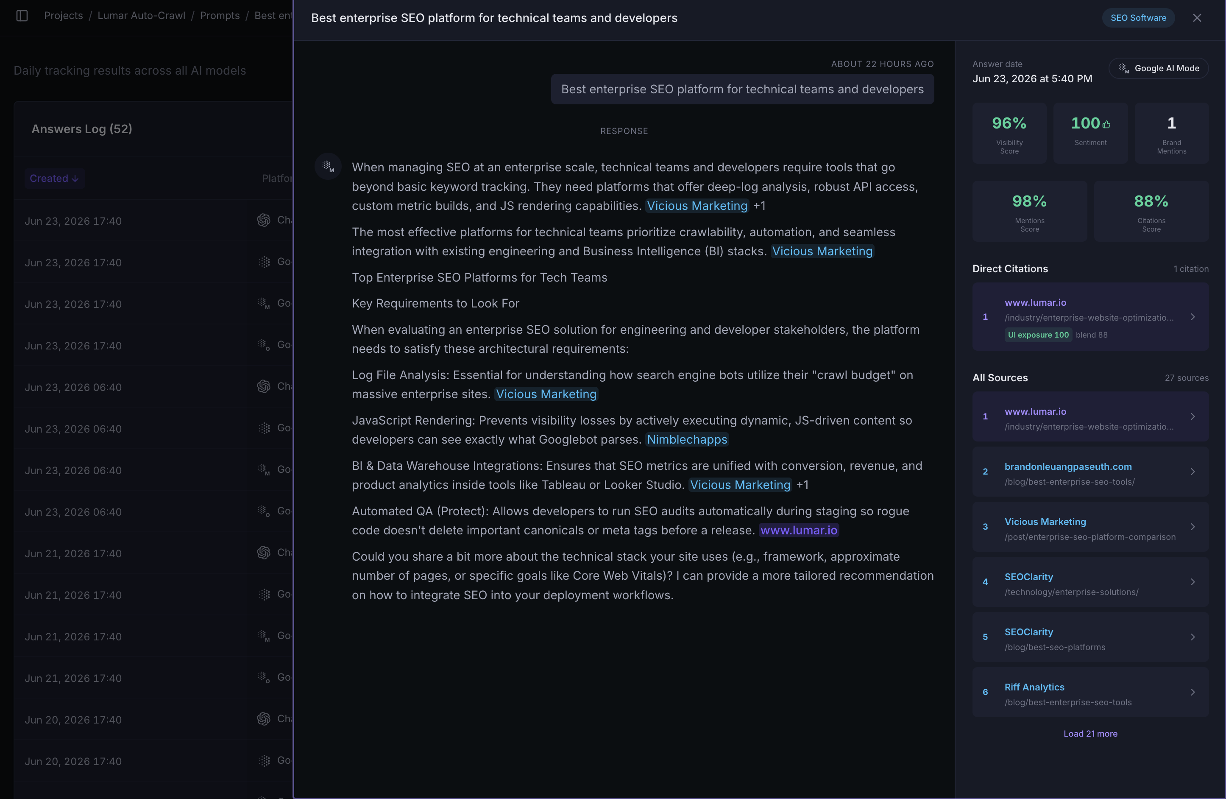Image resolution: width=1226 pixels, height=799 pixels.
Task: Click the ChatGPT icon in Jun 21 17:40 row
Action: pos(264,553)
